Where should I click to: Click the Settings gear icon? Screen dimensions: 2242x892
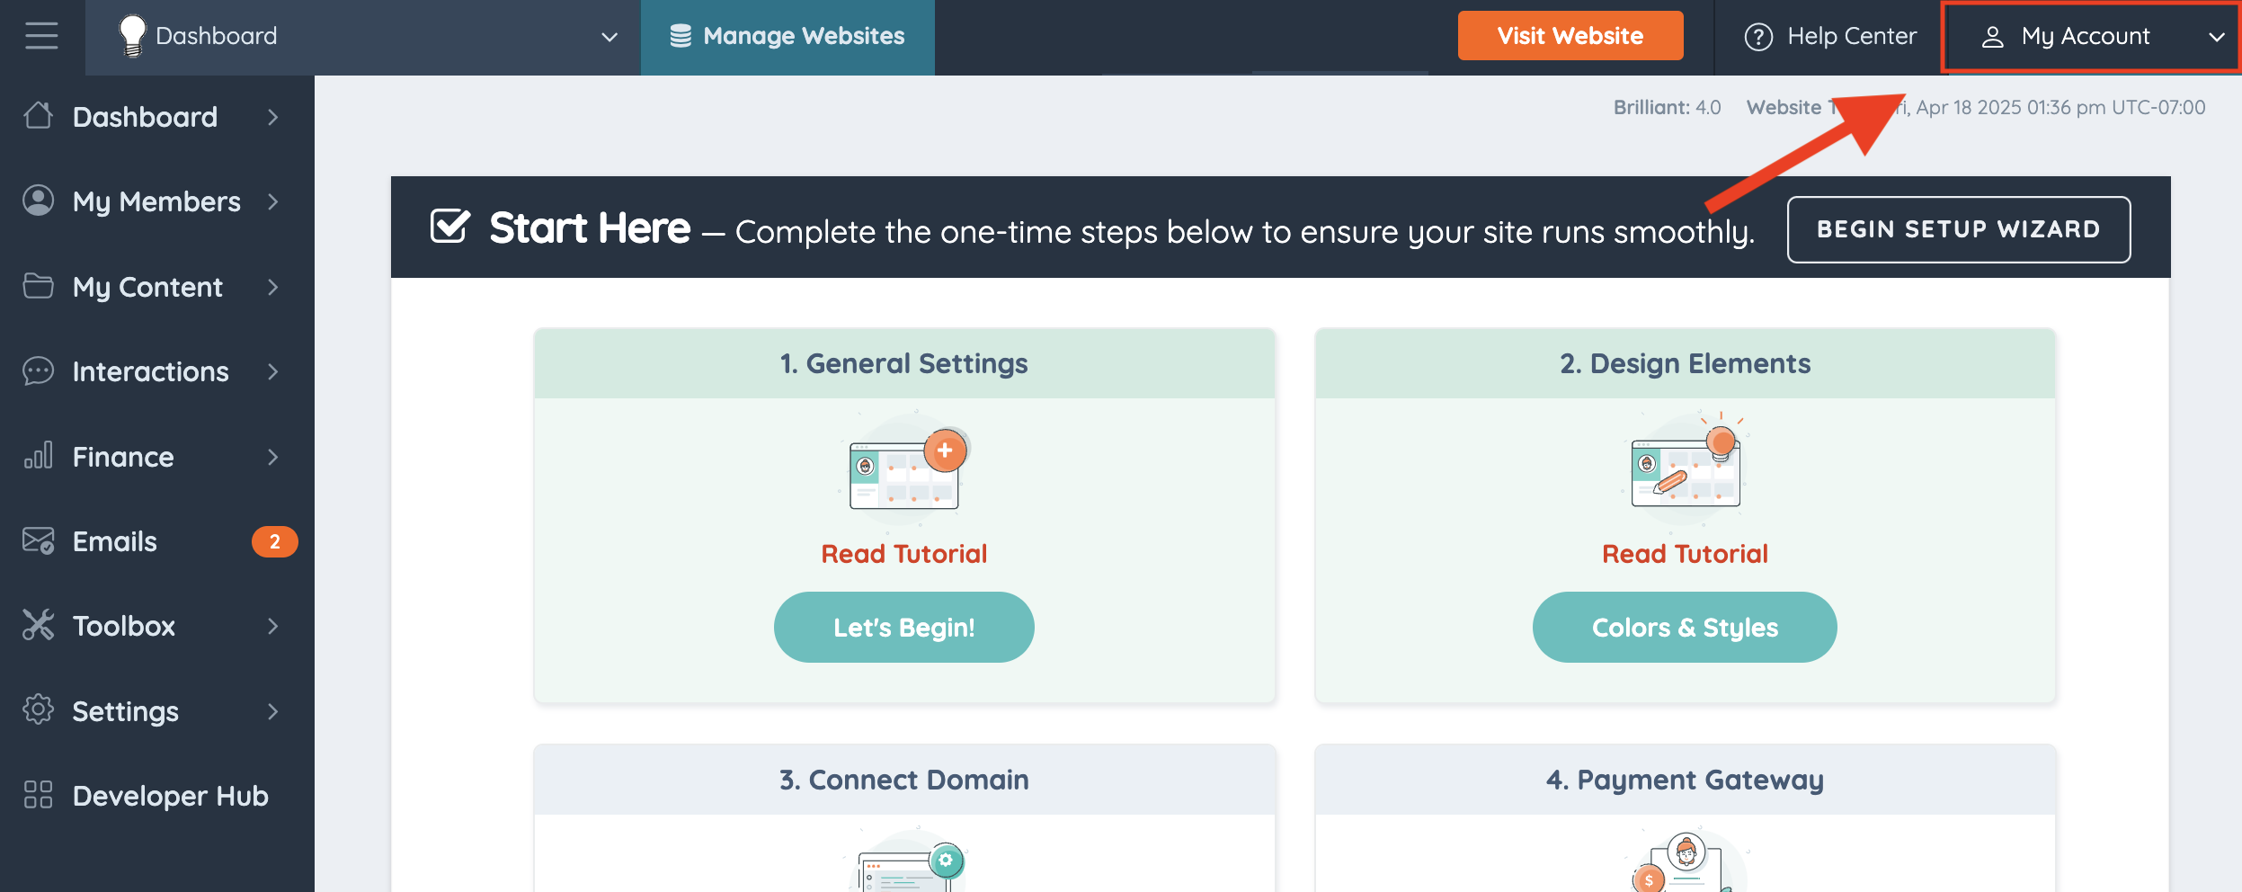coord(39,709)
